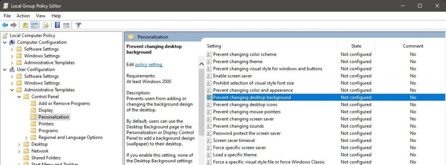This screenshot has width=446, height=165.
Task: Select the Programs tree item
Action: coord(48,131)
